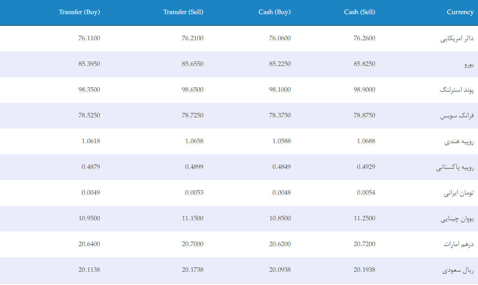Select the درهم امارات currency label
The height and width of the screenshot is (285, 478).
click(459, 244)
